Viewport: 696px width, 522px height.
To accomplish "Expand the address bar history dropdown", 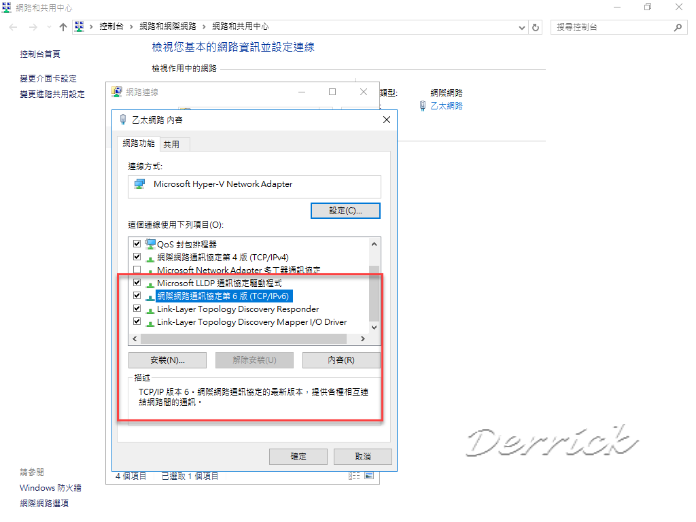I will (522, 27).
